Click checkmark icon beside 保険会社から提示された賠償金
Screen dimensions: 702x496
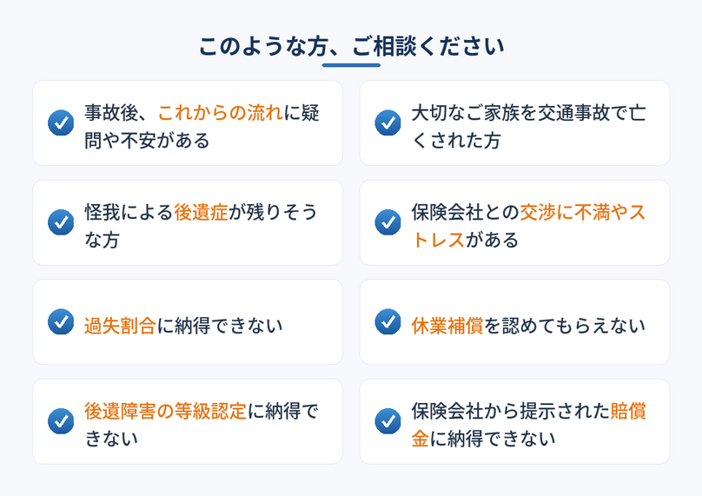(388, 420)
